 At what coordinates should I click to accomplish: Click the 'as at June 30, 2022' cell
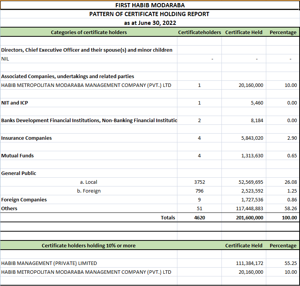coord(150,23)
